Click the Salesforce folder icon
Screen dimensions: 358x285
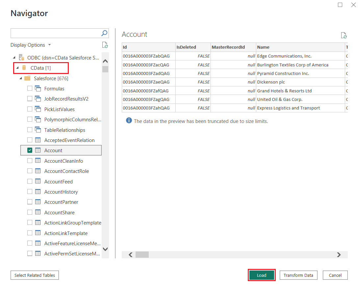pos(28,78)
